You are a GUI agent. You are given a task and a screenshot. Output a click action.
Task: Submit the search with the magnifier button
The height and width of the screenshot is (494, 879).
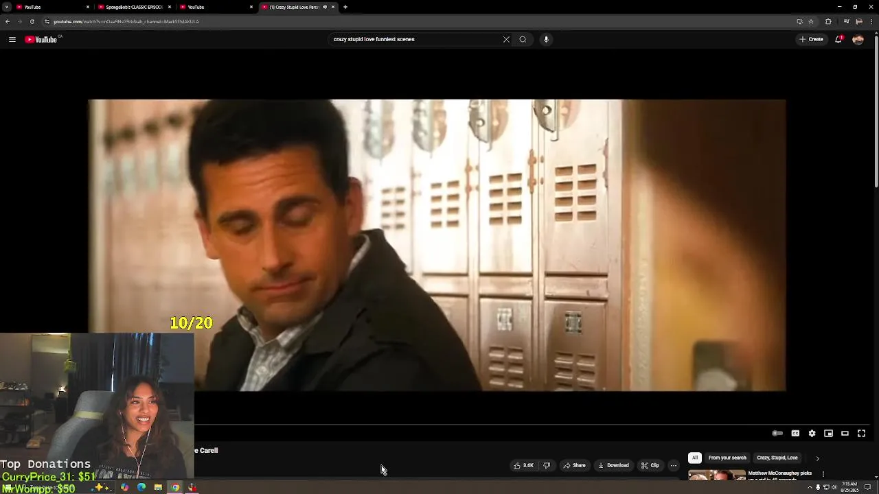click(523, 39)
